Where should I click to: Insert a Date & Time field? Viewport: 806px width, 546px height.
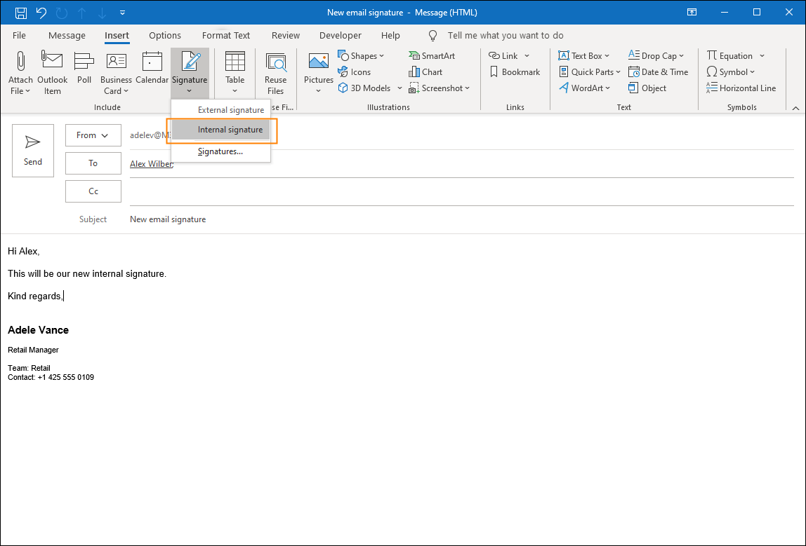click(659, 71)
